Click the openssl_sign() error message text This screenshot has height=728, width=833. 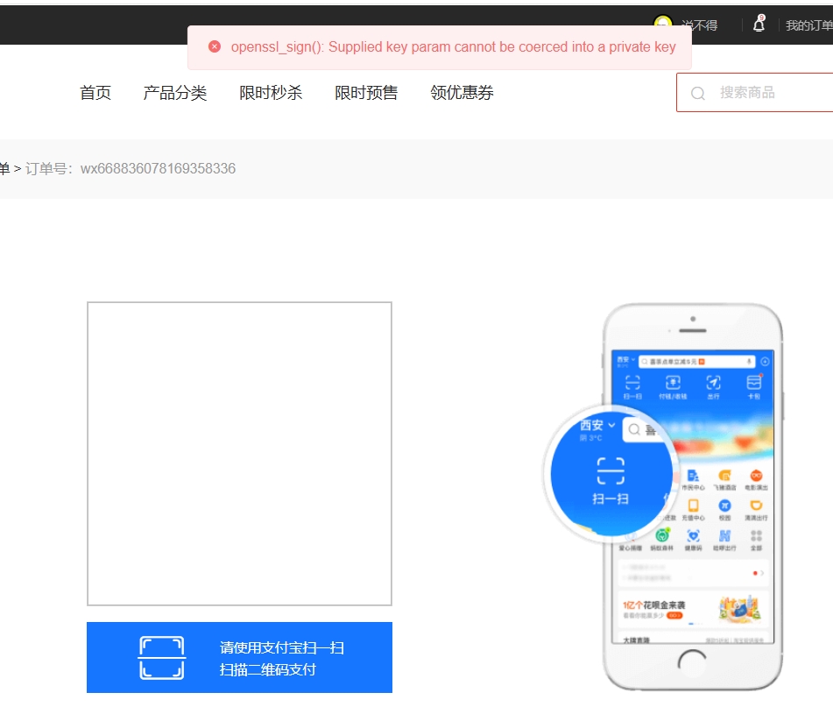point(453,46)
